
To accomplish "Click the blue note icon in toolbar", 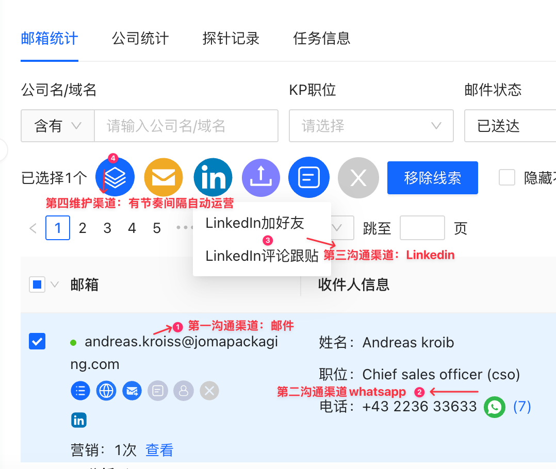I will (x=309, y=177).
